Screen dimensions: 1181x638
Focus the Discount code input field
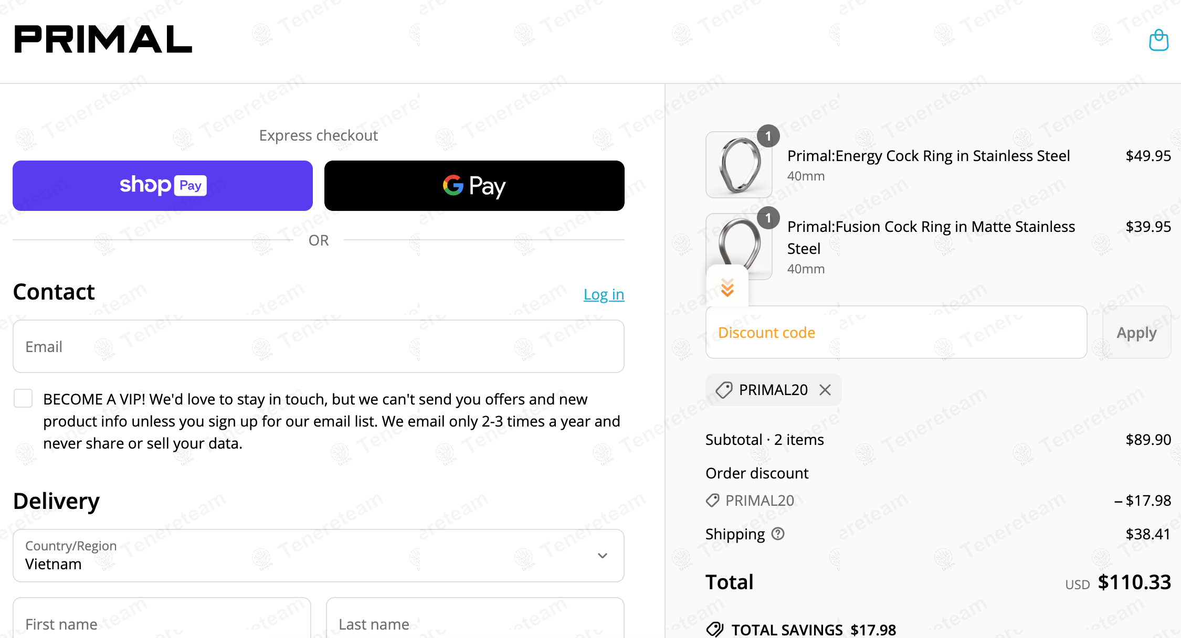(x=897, y=333)
